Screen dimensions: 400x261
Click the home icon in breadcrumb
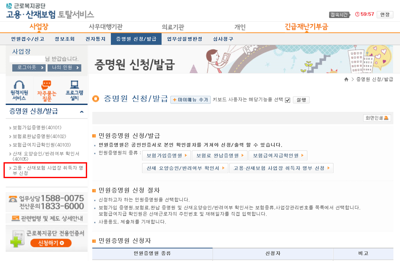(x=346, y=79)
